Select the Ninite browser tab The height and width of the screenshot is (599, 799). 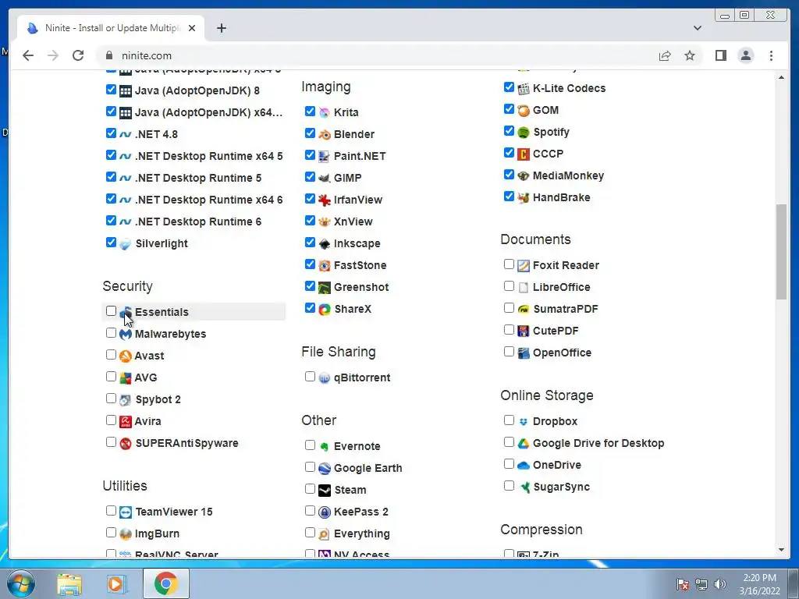point(111,28)
